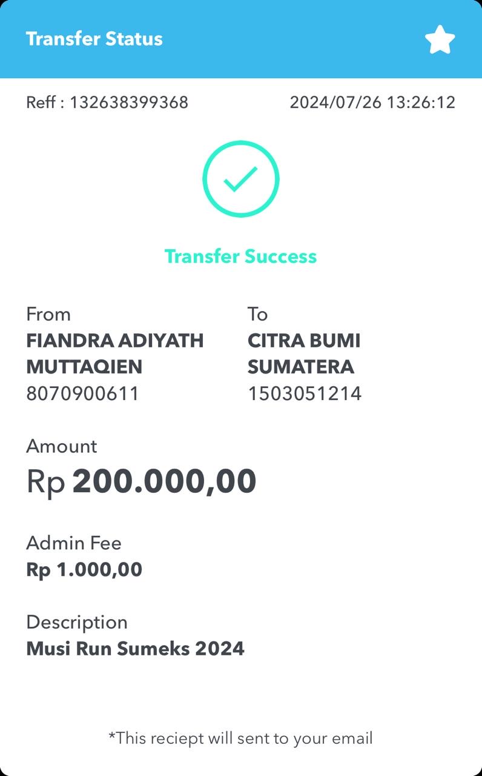Click the To label

[257, 315]
